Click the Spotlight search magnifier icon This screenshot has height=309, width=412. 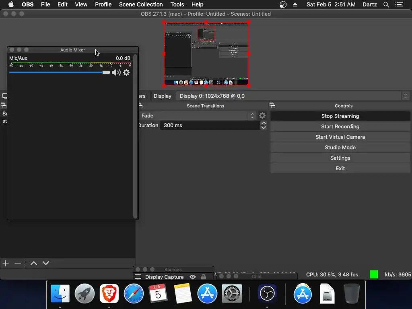tap(386, 4)
